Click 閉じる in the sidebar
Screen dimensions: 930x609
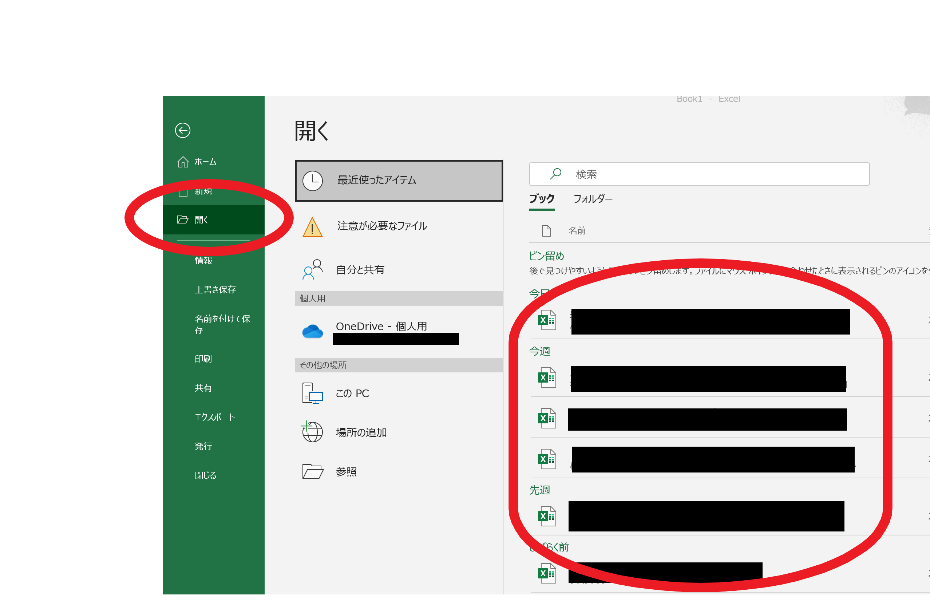[x=206, y=475]
